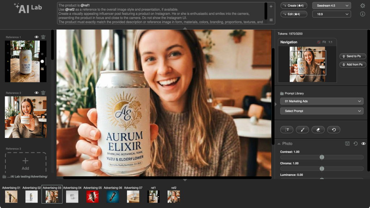The height and width of the screenshot is (208, 370).
Task: Open the Seedream 4.5 model dropdown
Action: click(331, 5)
